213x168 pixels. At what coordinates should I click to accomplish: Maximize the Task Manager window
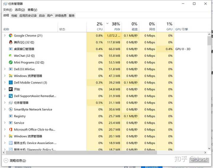[x=194, y=4]
